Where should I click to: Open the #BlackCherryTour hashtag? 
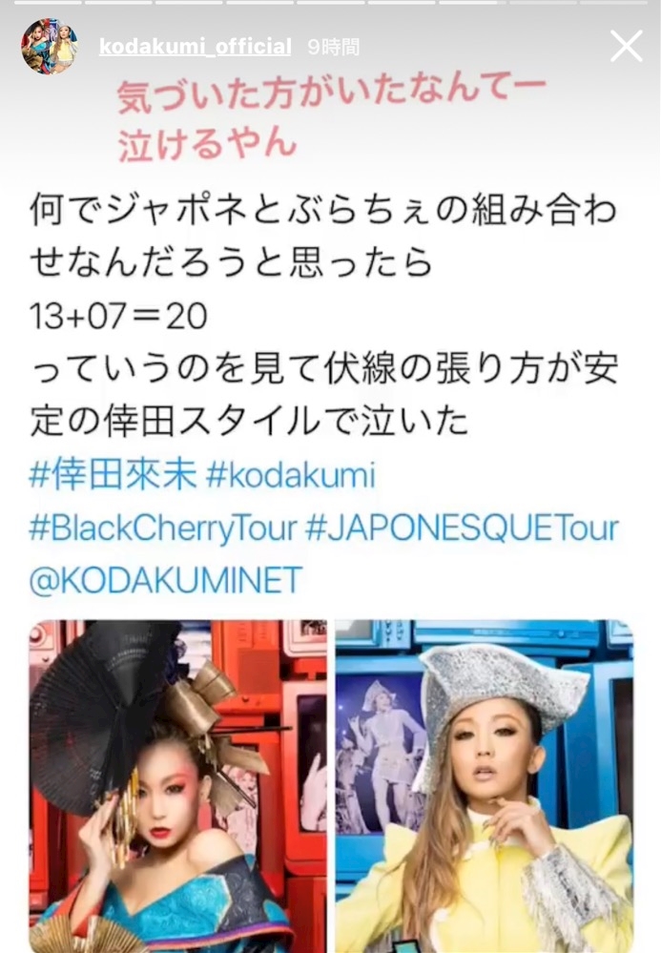163,528
